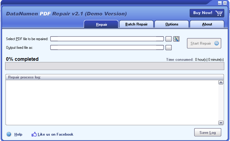
Task: Click the '0 hour(s) 0 minute(s)' value
Action: [x=209, y=60]
